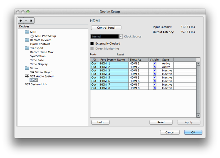
Task: Select VST System Link in device tree
Action: click(x=36, y=84)
